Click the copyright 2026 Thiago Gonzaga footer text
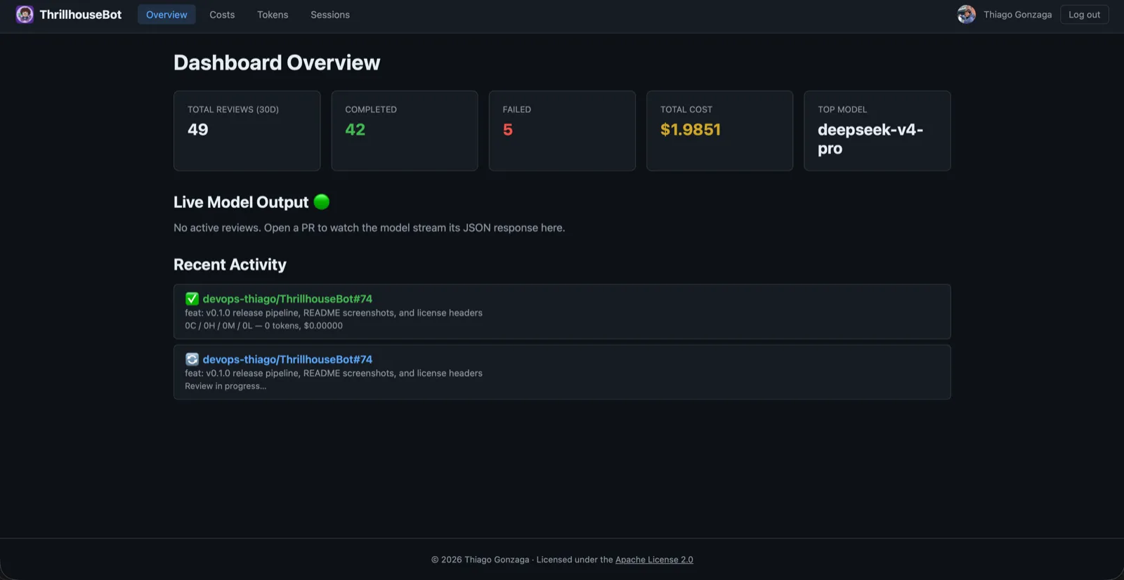This screenshot has width=1124, height=580. pyautogui.click(x=481, y=560)
